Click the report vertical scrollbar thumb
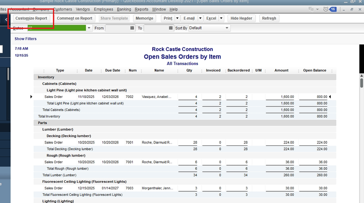Screen dimensions: 364x203 pos(361,83)
